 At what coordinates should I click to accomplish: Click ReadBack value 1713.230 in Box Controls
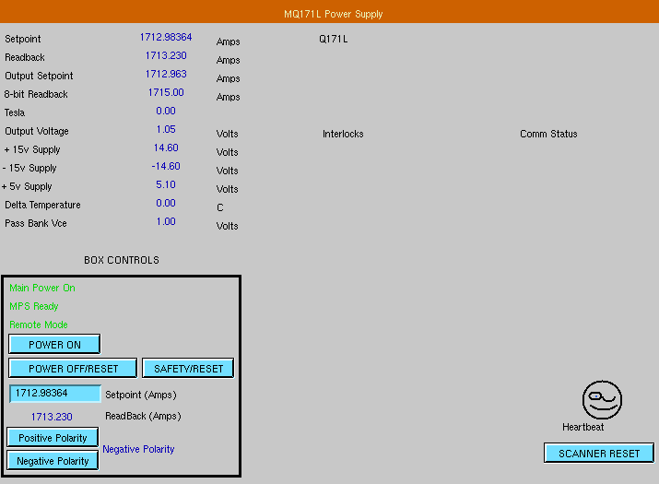point(52,417)
